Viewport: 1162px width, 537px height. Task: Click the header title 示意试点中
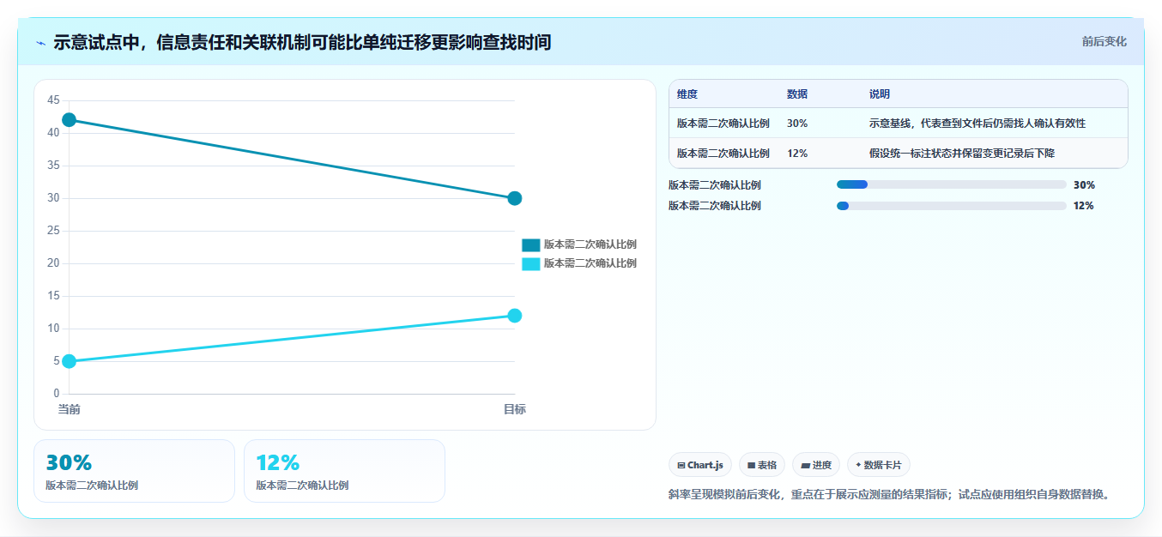tap(302, 42)
